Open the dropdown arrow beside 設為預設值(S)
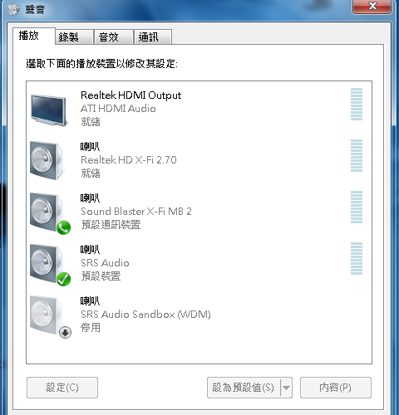The image size is (399, 415). [x=286, y=388]
